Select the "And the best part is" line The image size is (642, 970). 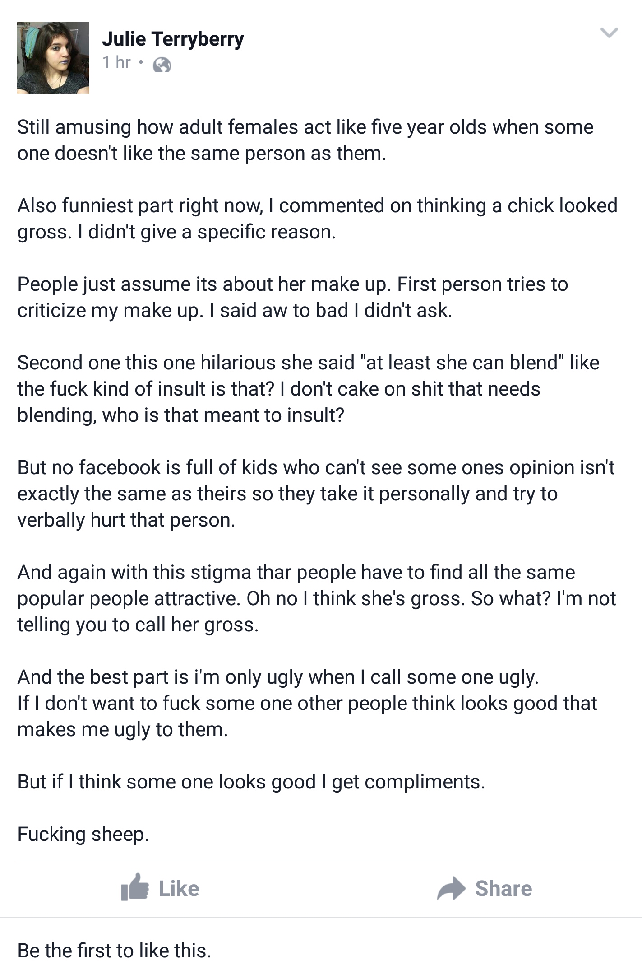pyautogui.click(x=278, y=677)
